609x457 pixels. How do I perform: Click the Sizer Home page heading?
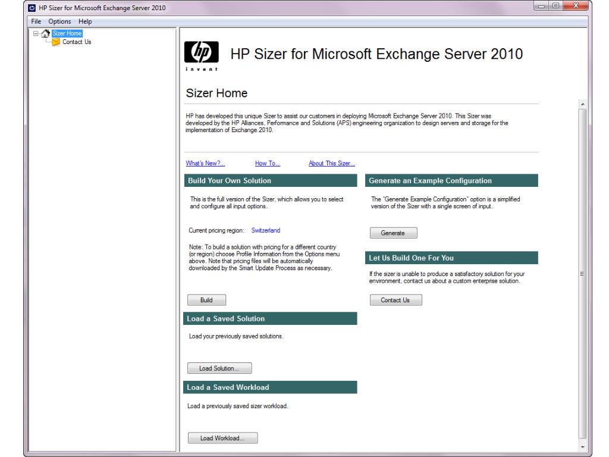pos(216,93)
